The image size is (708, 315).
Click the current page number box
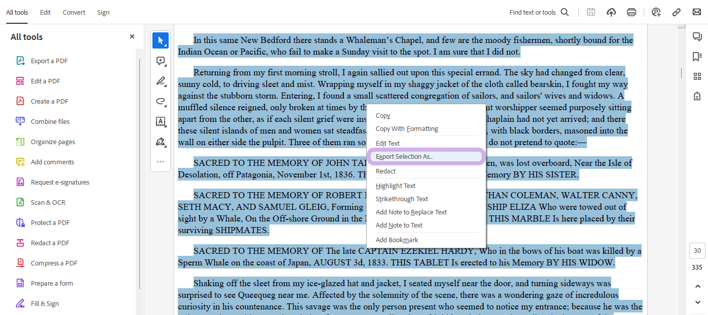pyautogui.click(x=697, y=251)
